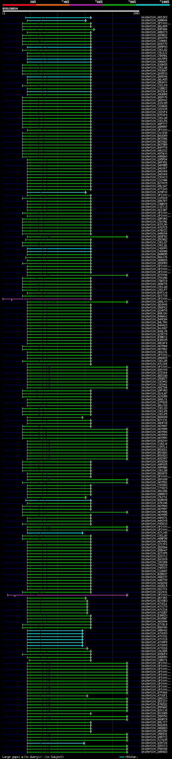Select hit label UniRef100_Q5CWQ2
This screenshot has width=172, height=759.
tap(154, 239)
